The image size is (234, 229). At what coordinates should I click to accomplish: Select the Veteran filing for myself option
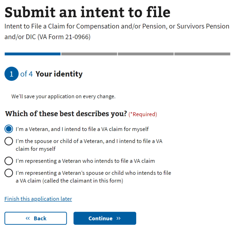click(x=9, y=129)
